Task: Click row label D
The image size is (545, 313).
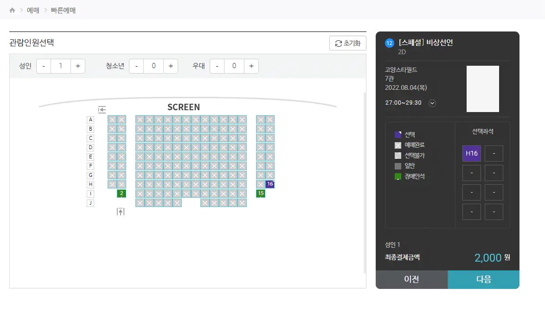Action: 90,148
